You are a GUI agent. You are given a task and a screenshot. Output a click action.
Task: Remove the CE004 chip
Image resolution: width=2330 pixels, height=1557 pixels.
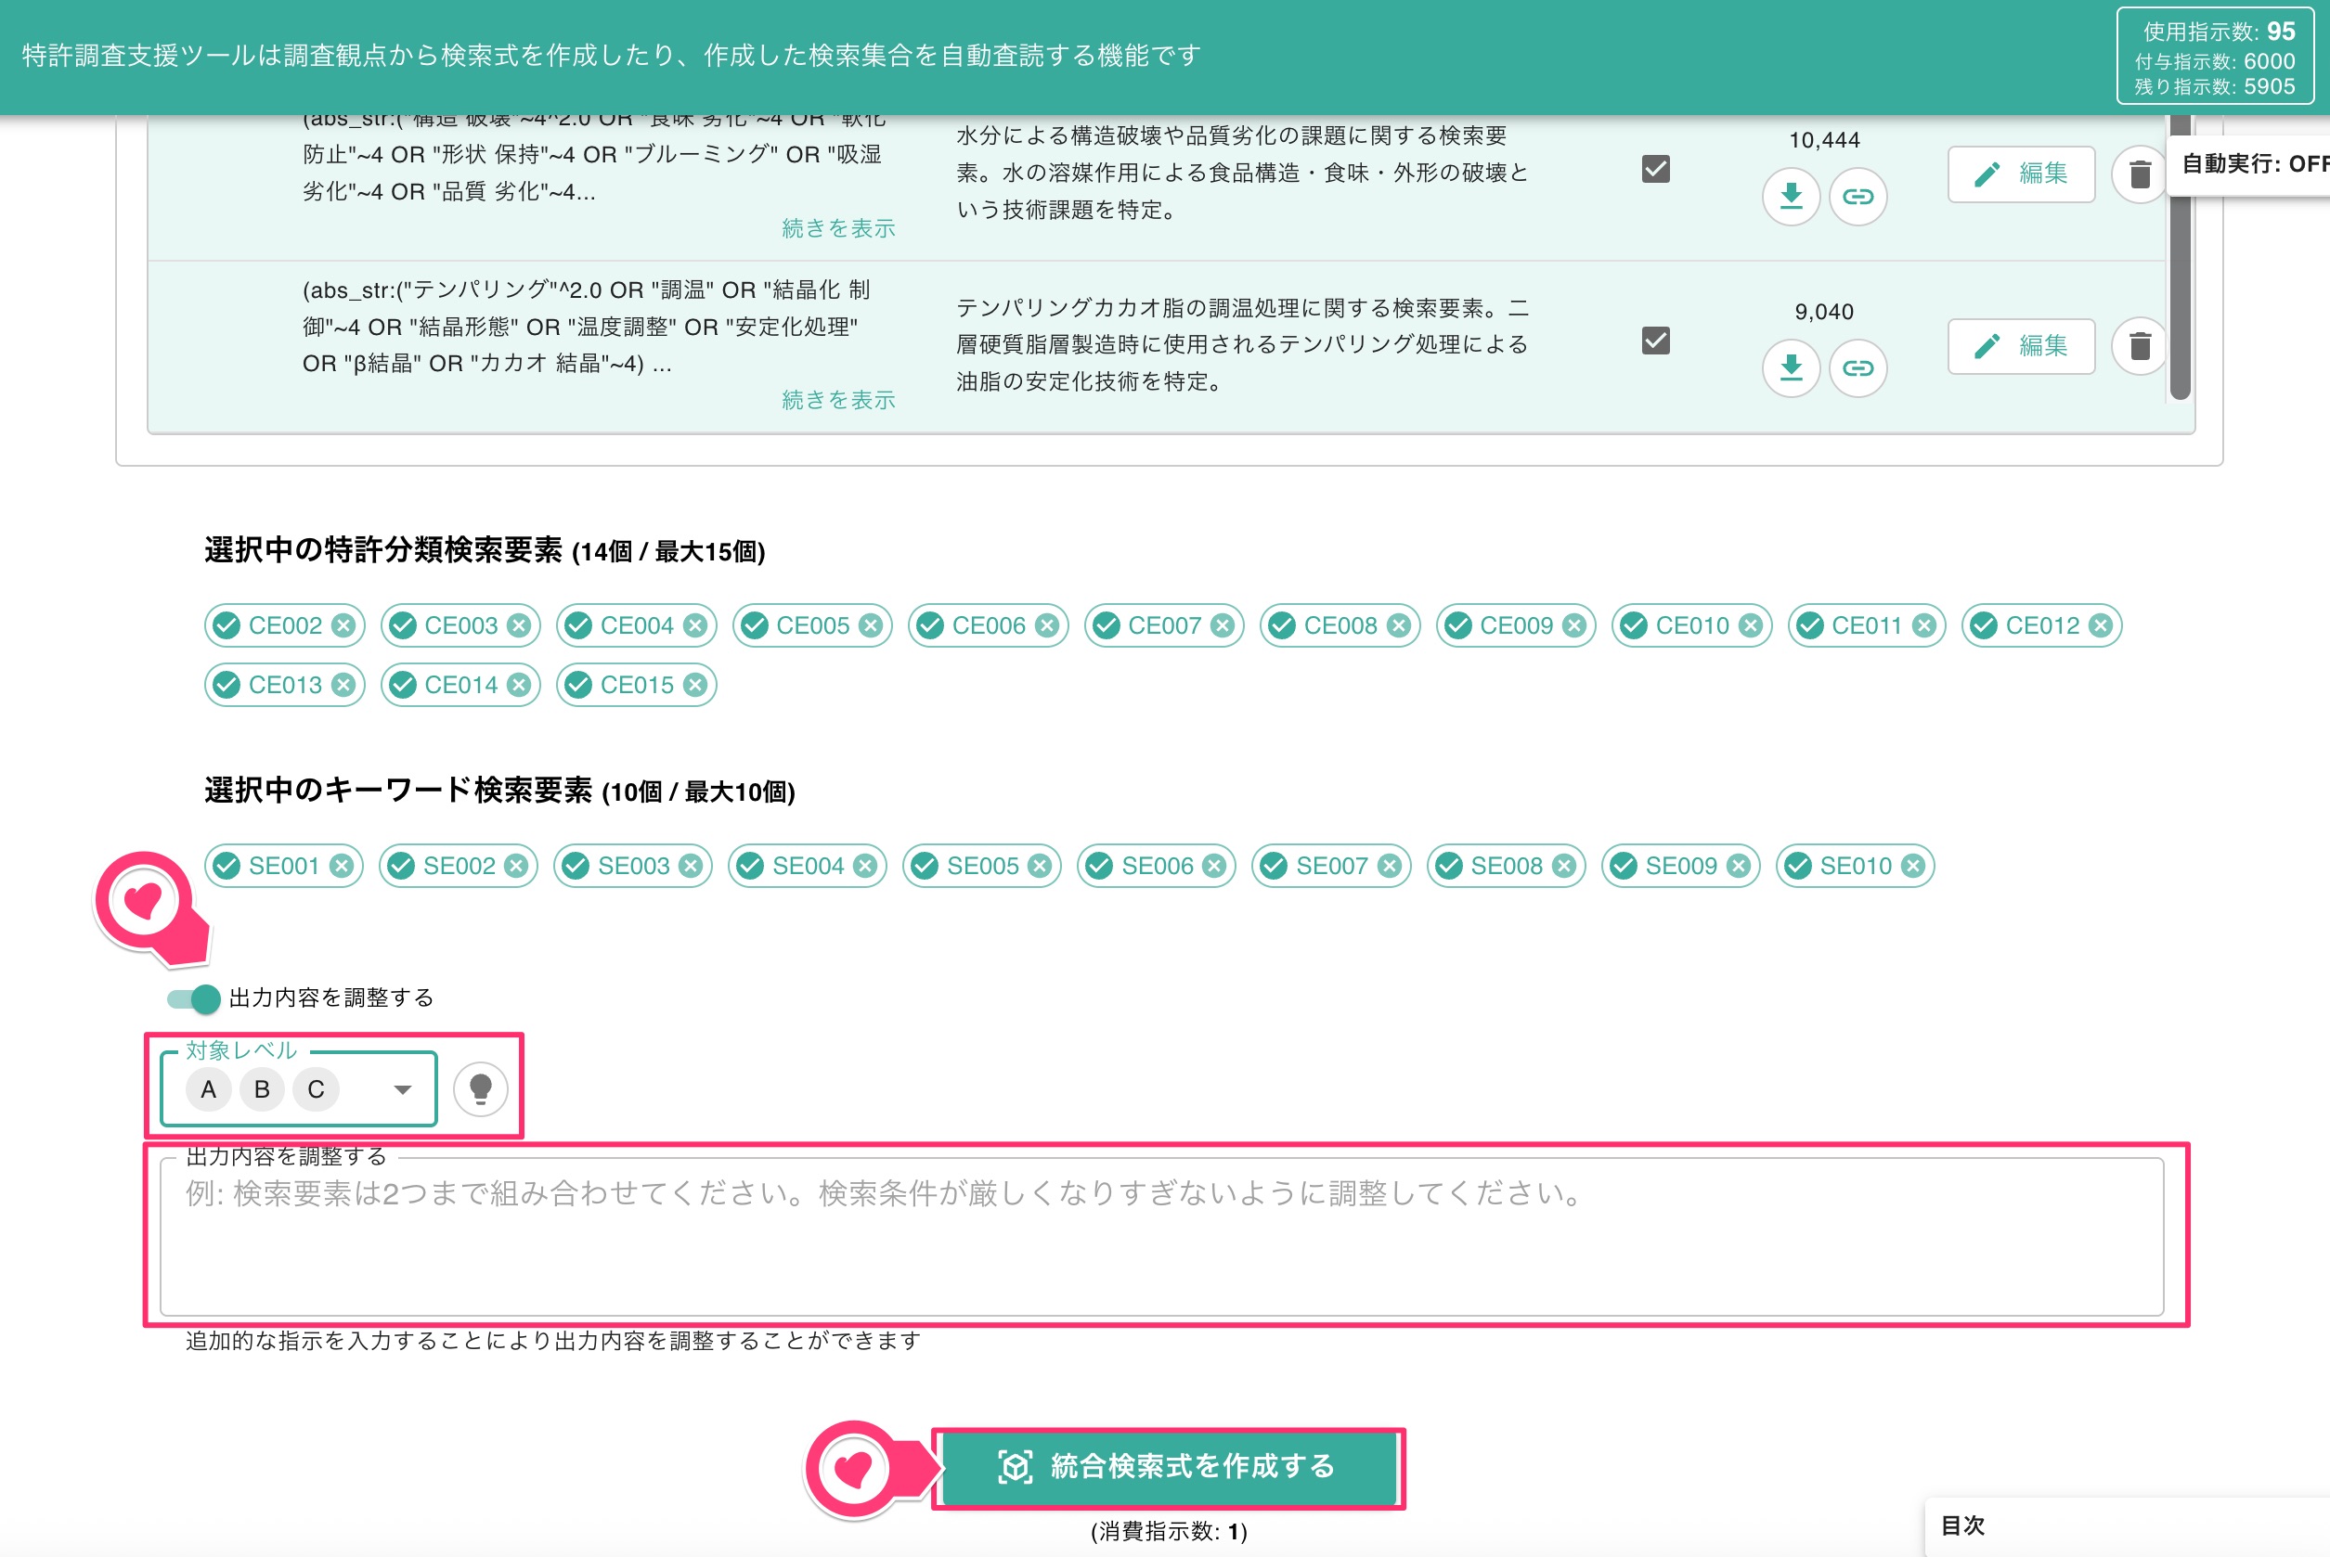(695, 625)
